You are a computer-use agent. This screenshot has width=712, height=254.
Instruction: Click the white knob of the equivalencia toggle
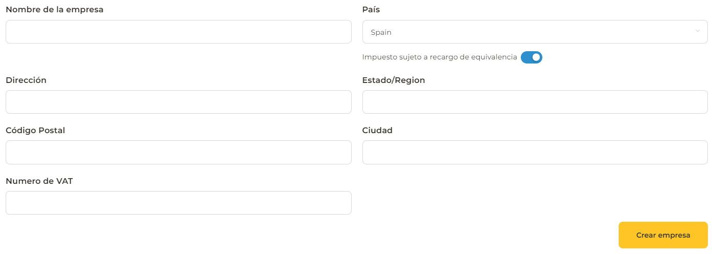(x=536, y=57)
